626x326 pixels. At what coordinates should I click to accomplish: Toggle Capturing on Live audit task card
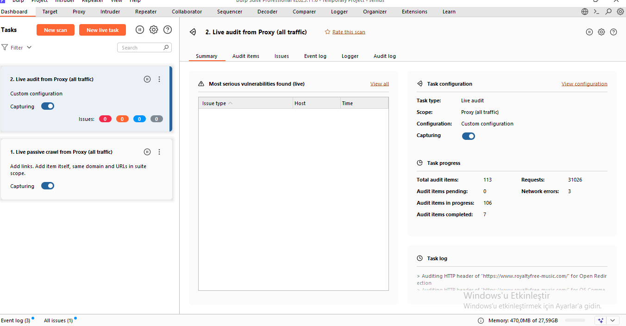(48, 106)
